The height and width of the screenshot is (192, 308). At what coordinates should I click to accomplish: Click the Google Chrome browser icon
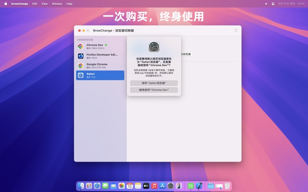pos(80,66)
